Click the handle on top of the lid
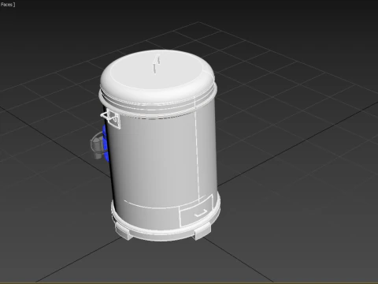Image resolution: width=378 pixels, height=284 pixels. pos(157,64)
